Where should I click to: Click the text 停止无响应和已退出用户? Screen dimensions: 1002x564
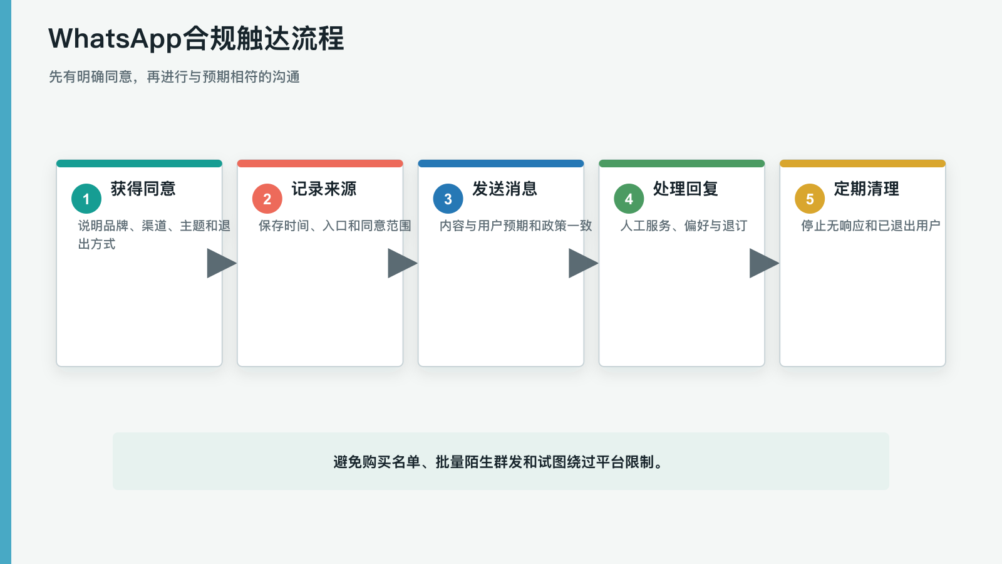coord(870,226)
